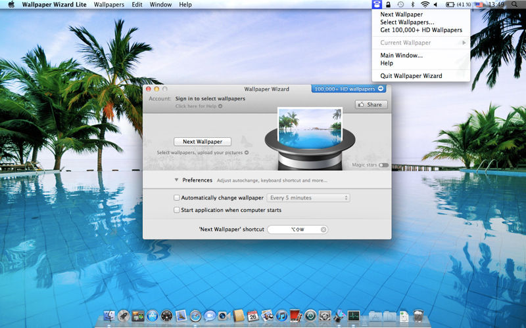
Task: Open Time Machine menu bar icon
Action: point(400,5)
